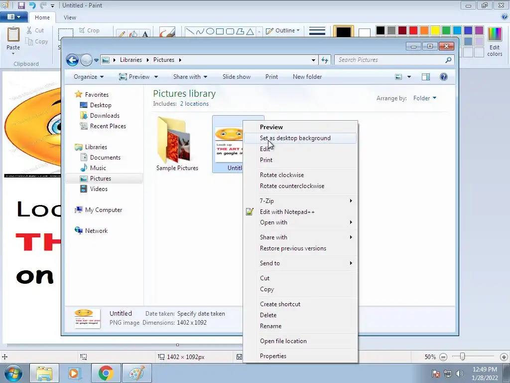Open the Windows Start button
The image size is (510, 383).
click(13, 373)
